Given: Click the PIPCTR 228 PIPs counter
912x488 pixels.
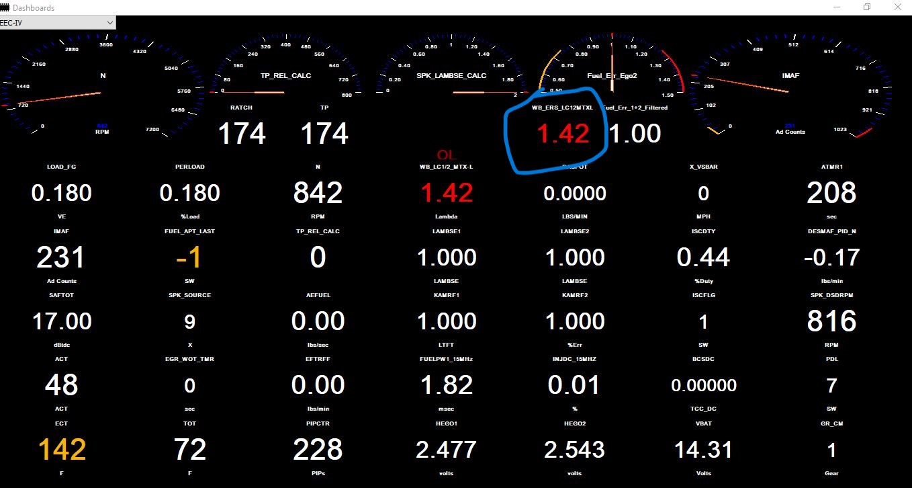Looking at the screenshot, I should coord(318,450).
